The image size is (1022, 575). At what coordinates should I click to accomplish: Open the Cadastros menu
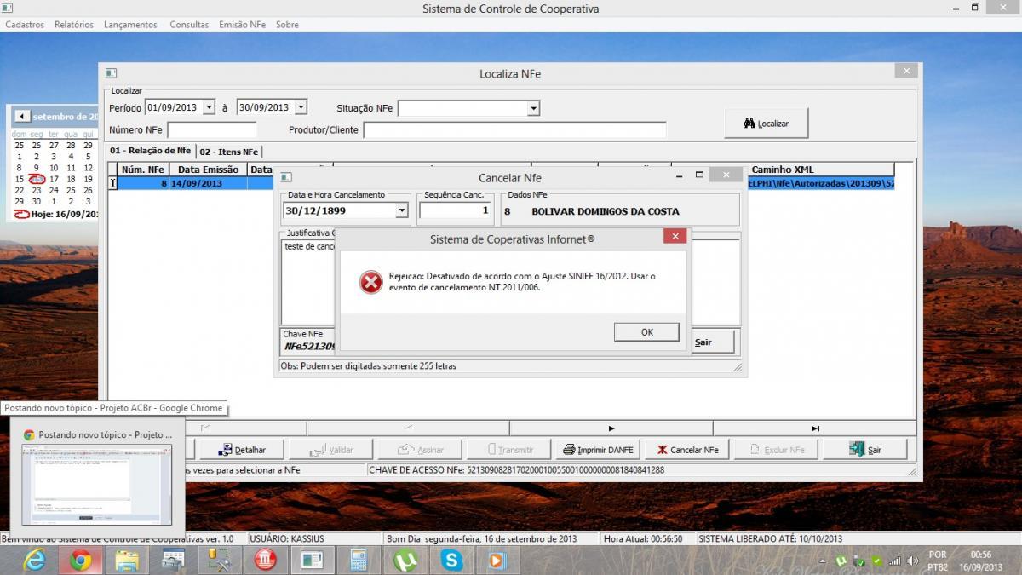coord(25,25)
